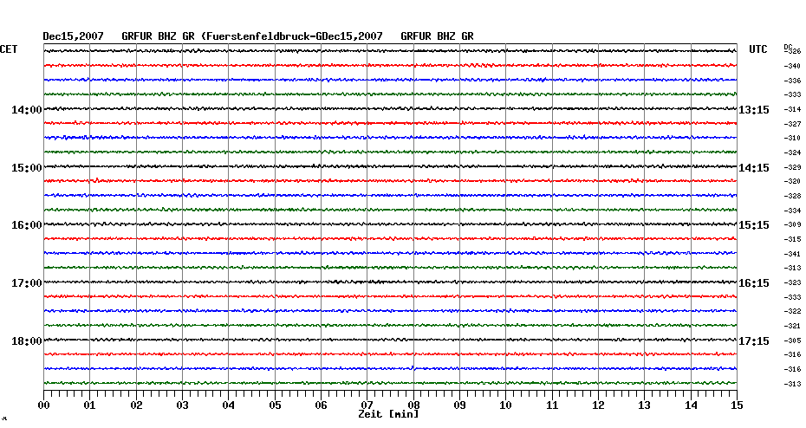Click the DC value -341

point(792,254)
